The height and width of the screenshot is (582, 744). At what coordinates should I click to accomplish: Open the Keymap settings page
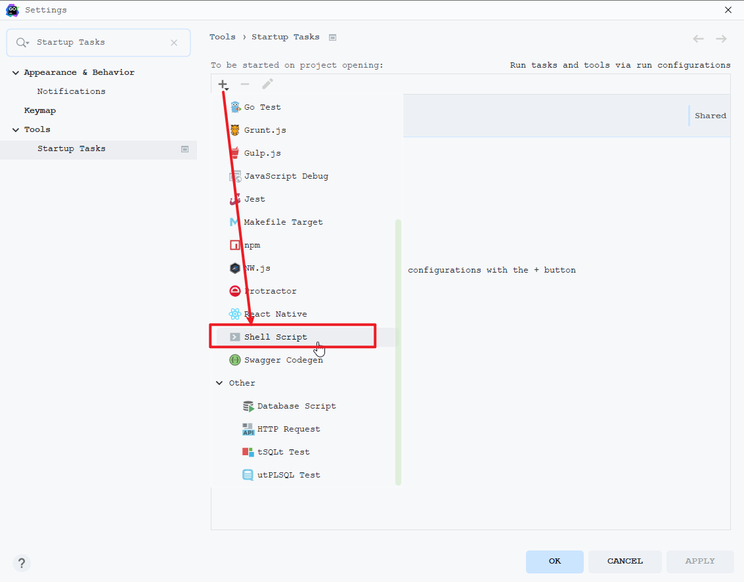tap(40, 110)
